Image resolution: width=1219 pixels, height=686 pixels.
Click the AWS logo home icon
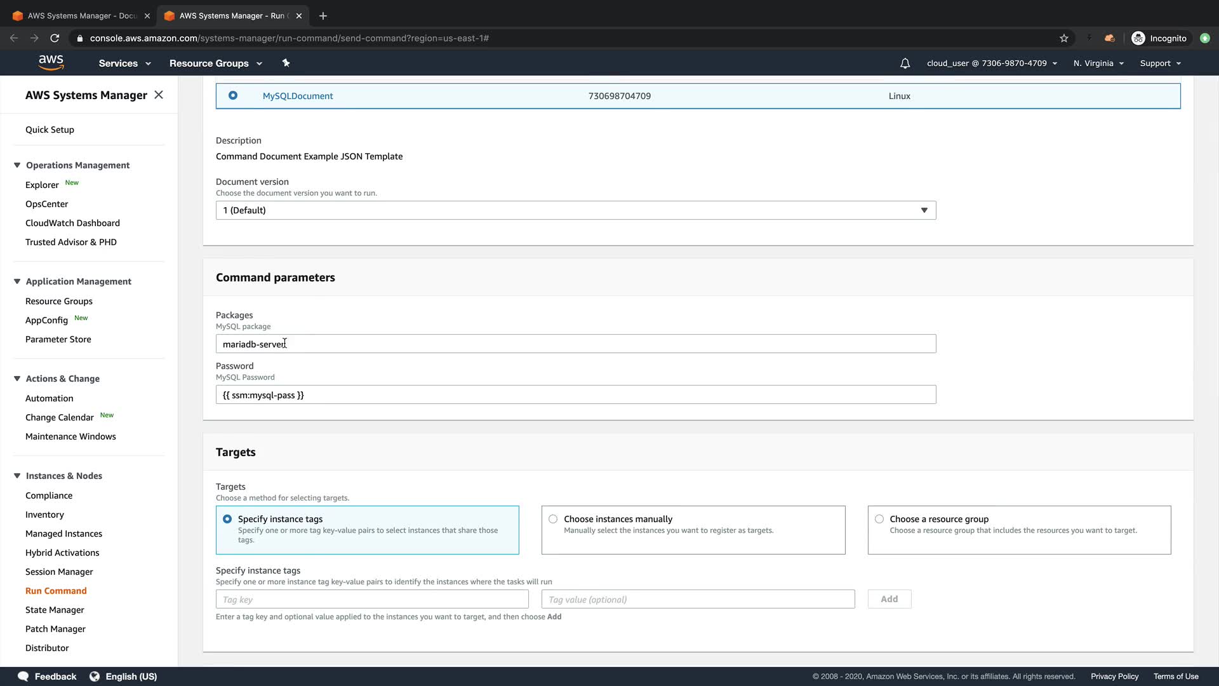point(51,62)
